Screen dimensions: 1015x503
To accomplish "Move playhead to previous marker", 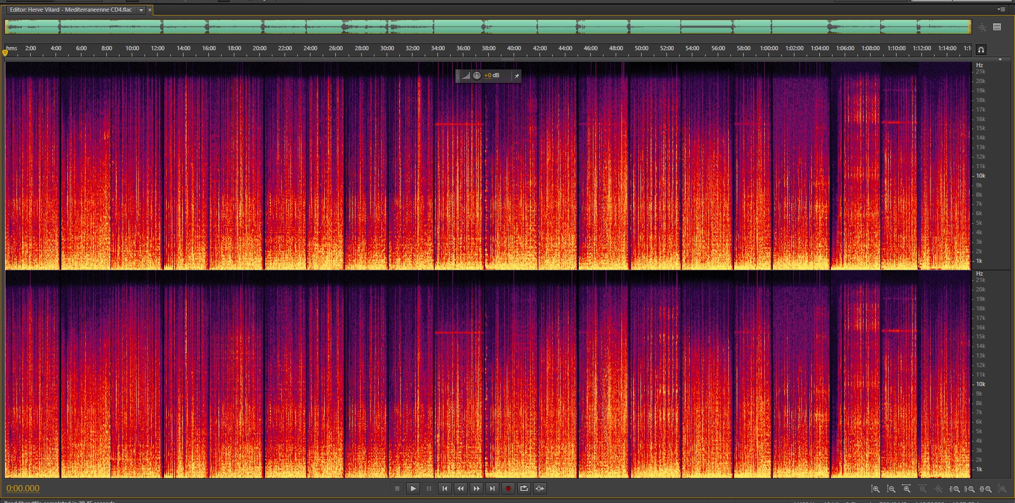I will [x=445, y=488].
